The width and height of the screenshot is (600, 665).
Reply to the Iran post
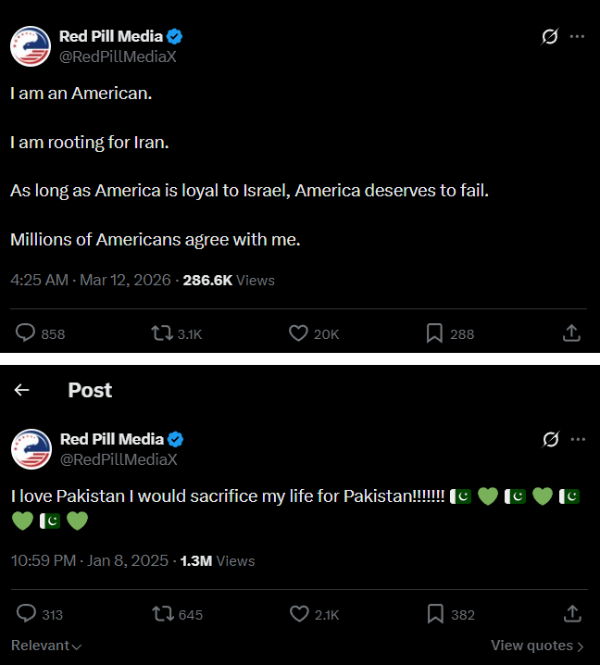click(27, 333)
